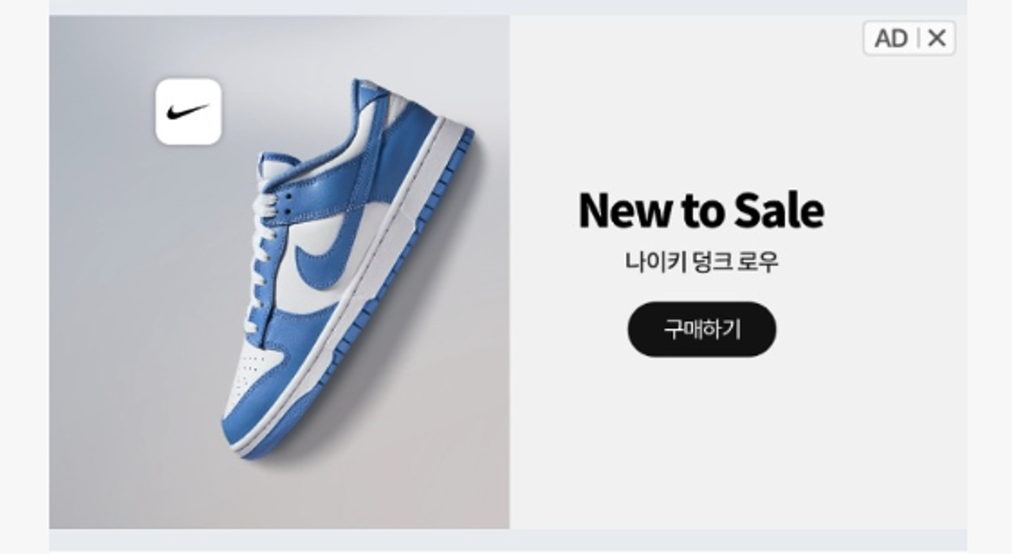Click the New to Sale headline
Image resolution: width=1012 pixels, height=554 pixels.
click(x=701, y=210)
